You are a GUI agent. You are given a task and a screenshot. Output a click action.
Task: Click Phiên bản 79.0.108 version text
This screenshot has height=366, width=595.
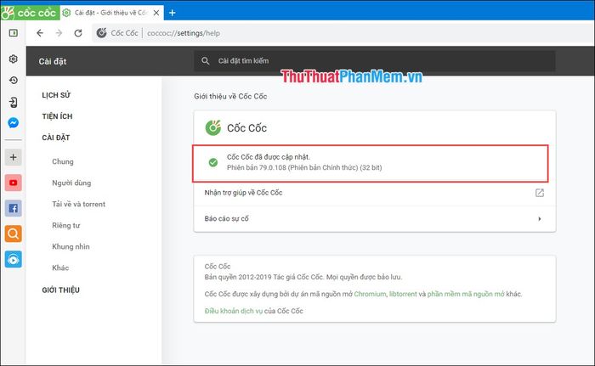point(304,167)
